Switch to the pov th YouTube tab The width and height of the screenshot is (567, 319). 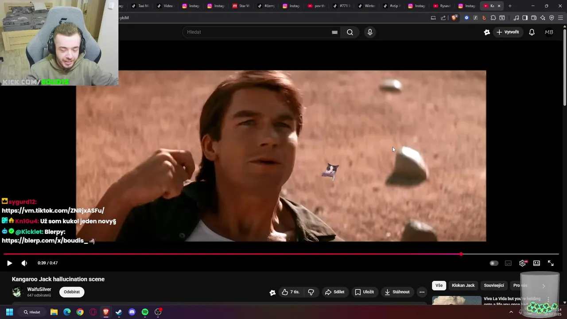click(317, 6)
